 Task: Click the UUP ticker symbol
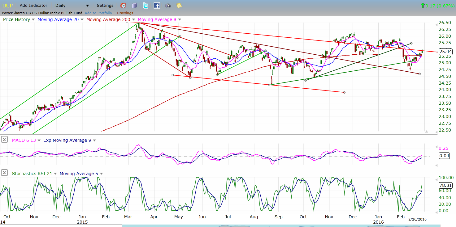(8, 6)
